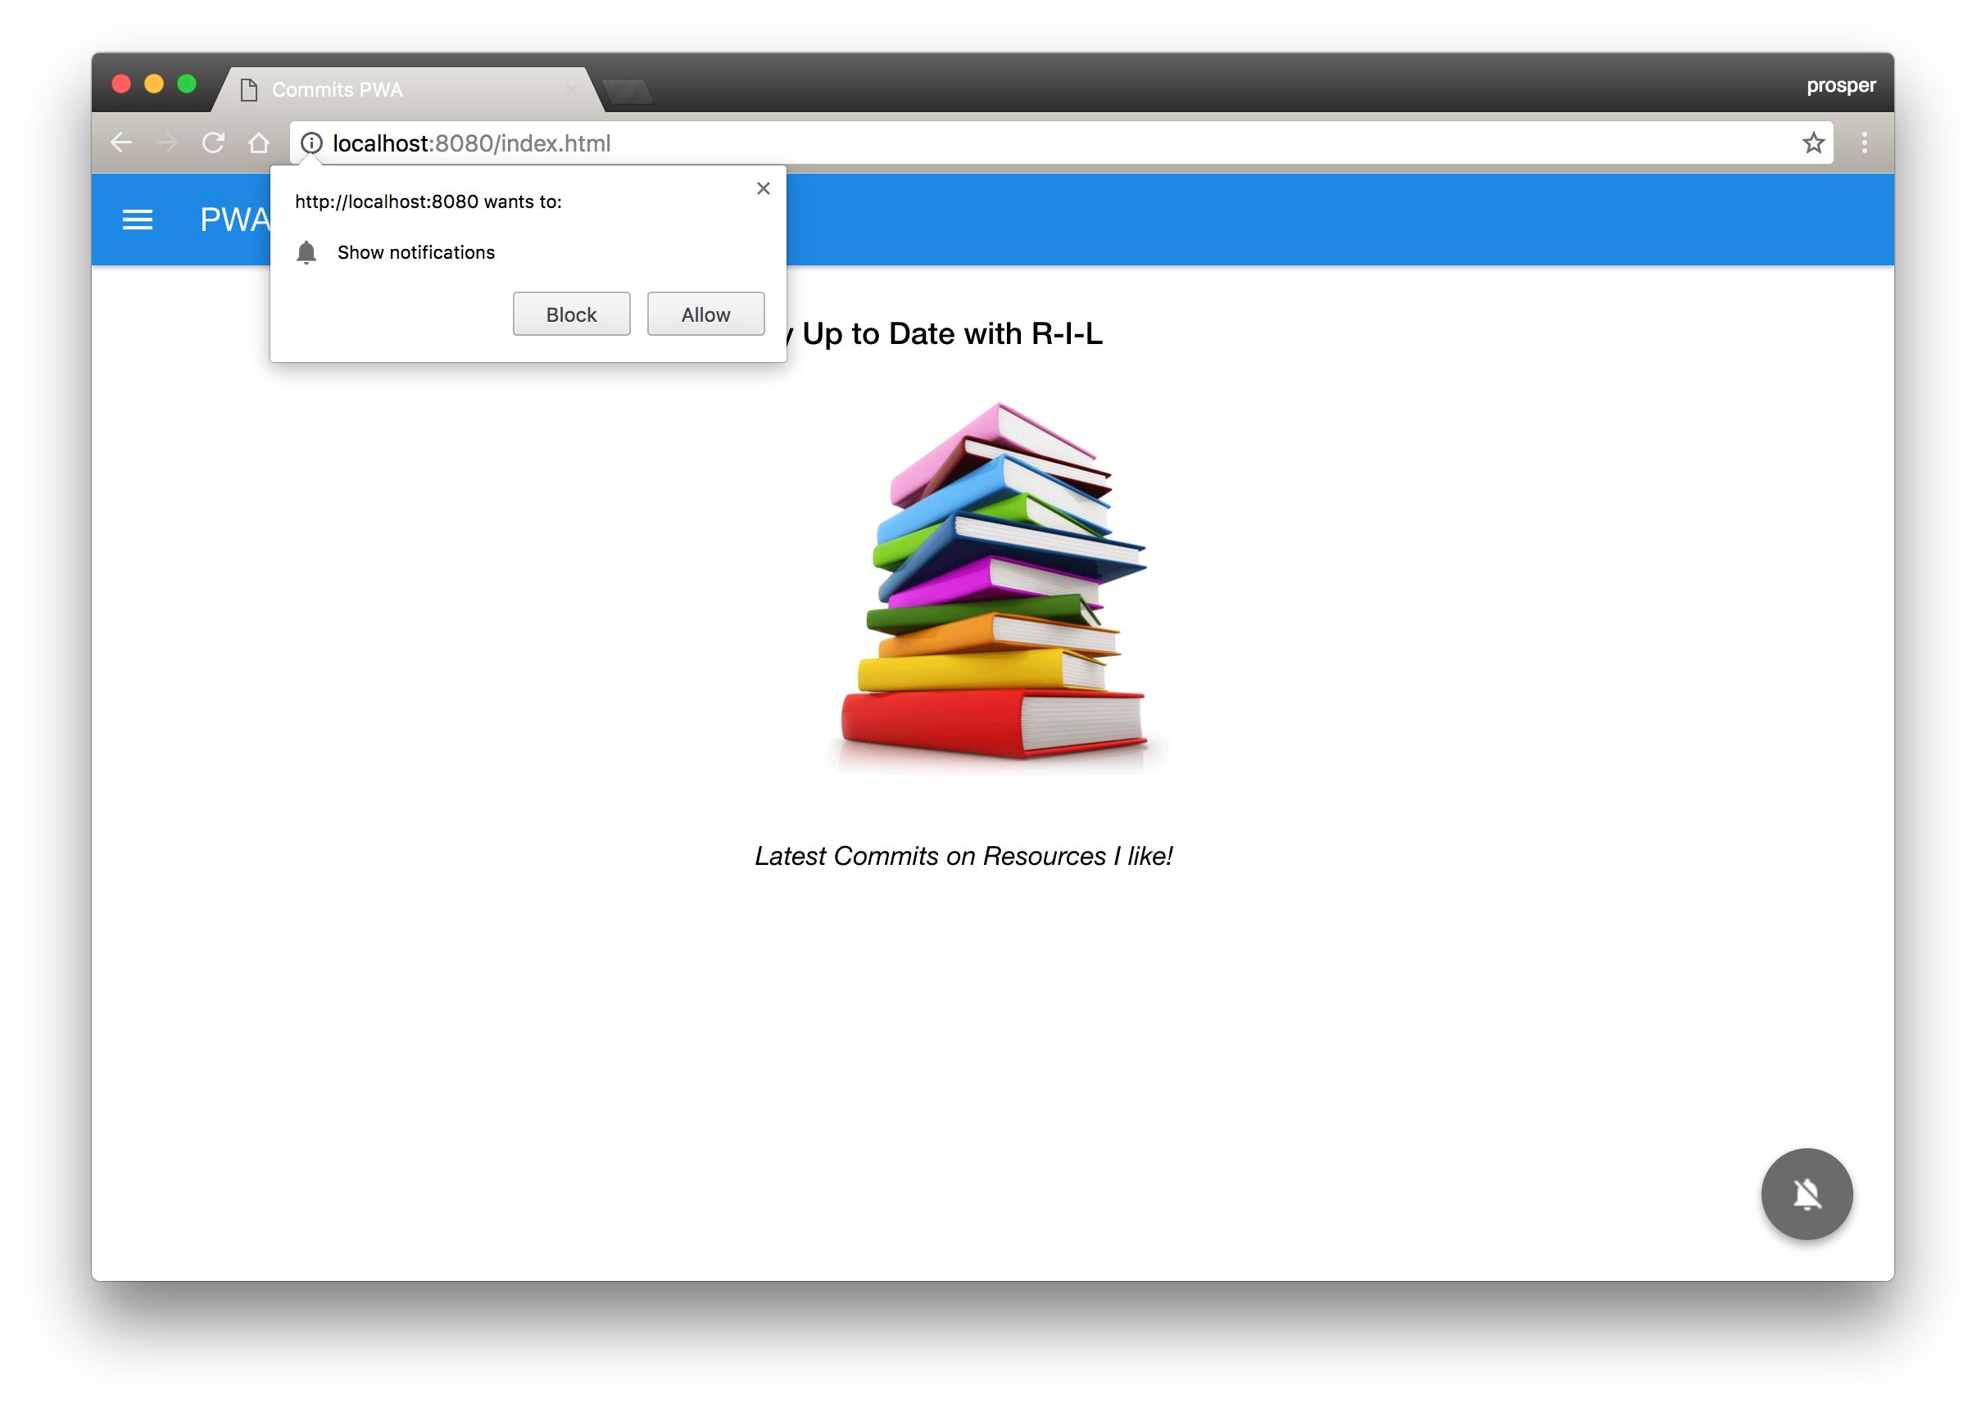Open the Chrome three-dot menu
The width and height of the screenshot is (1986, 1412).
tap(1863, 143)
